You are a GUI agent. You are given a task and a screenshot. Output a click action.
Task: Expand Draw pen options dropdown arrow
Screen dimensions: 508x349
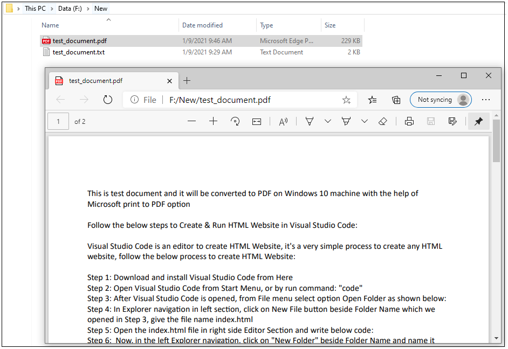[328, 121]
